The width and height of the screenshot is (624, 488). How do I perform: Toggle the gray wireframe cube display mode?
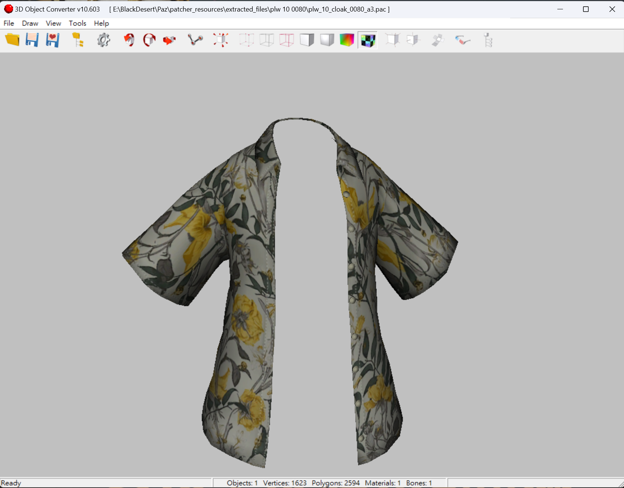(x=267, y=40)
